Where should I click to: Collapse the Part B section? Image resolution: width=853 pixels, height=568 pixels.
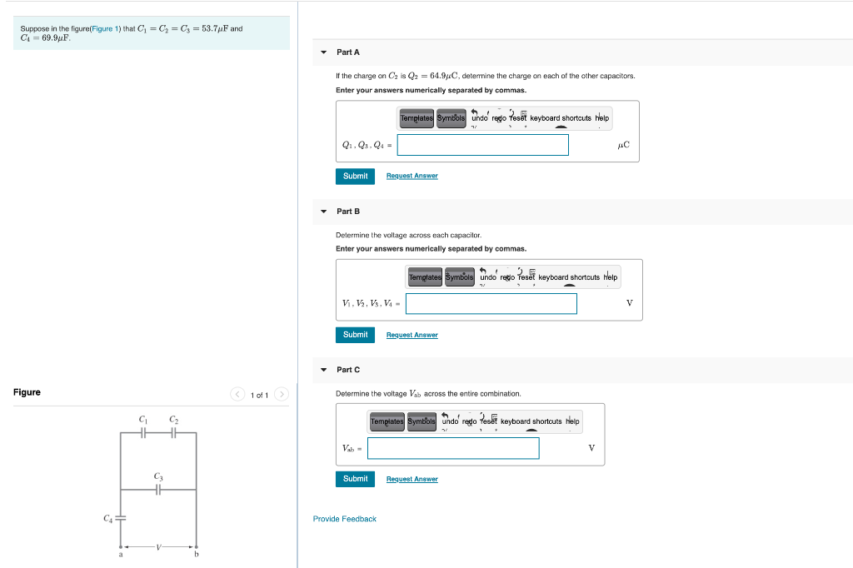pyautogui.click(x=322, y=211)
